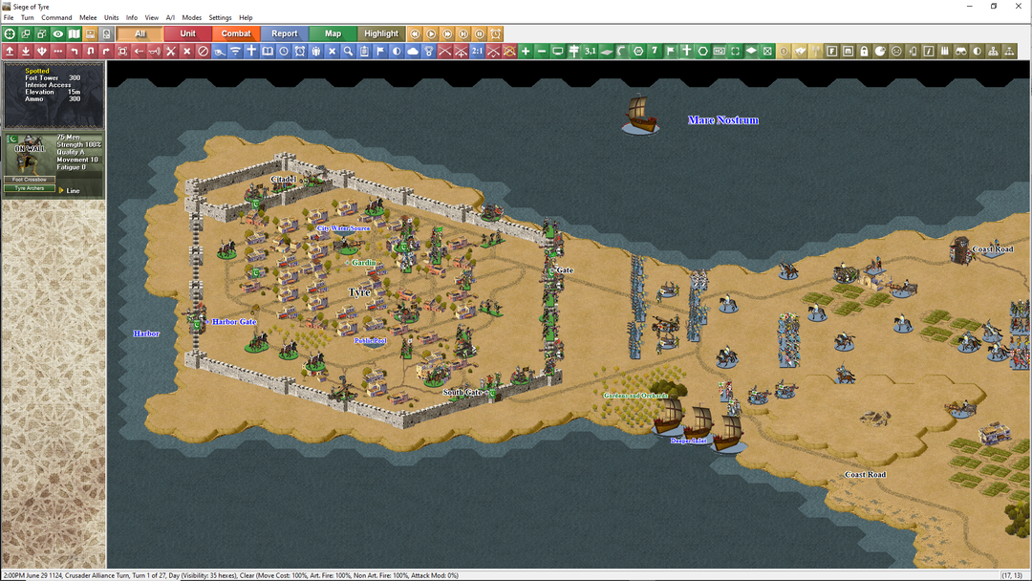Click the ship near Mare Nostrum
This screenshot has width=1032, height=581.
pos(640,115)
